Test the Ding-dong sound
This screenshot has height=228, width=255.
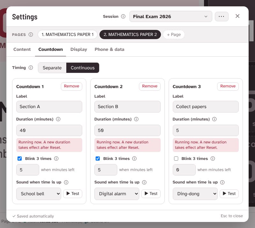(229, 194)
